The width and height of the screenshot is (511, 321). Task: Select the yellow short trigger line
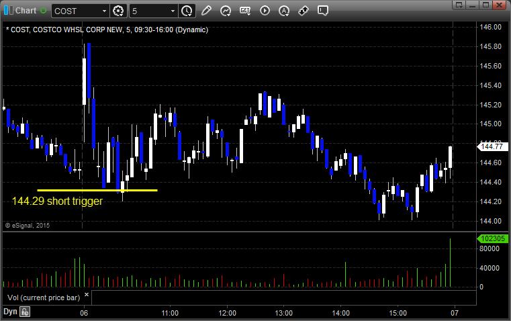[x=97, y=190]
